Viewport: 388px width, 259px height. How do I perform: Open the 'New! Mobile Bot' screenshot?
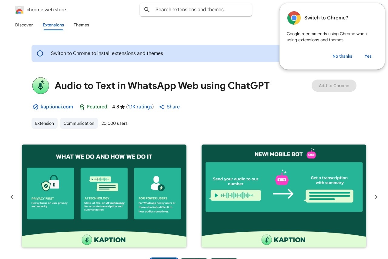pos(284,196)
